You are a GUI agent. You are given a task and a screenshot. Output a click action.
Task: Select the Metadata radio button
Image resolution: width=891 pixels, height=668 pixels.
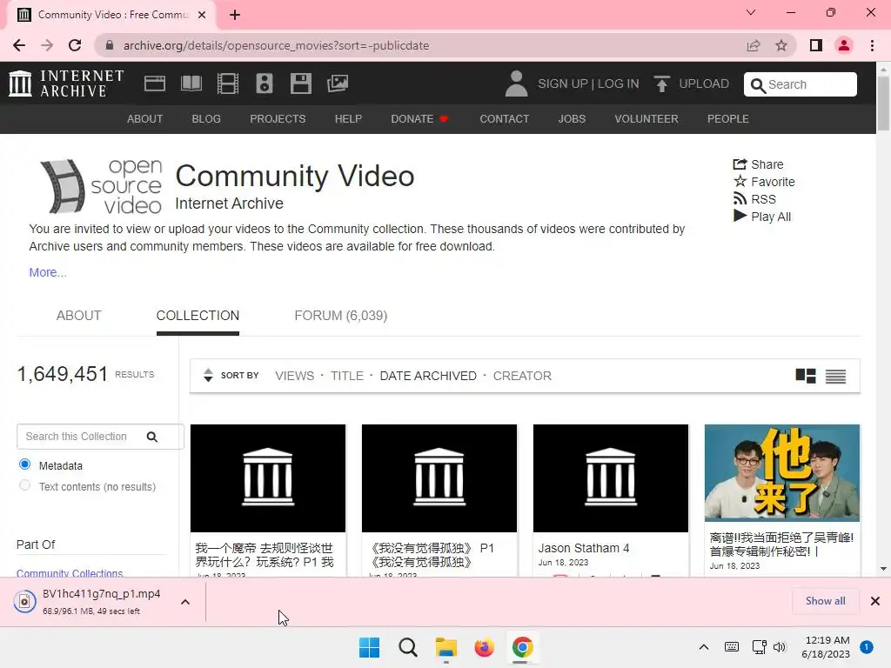click(x=24, y=464)
